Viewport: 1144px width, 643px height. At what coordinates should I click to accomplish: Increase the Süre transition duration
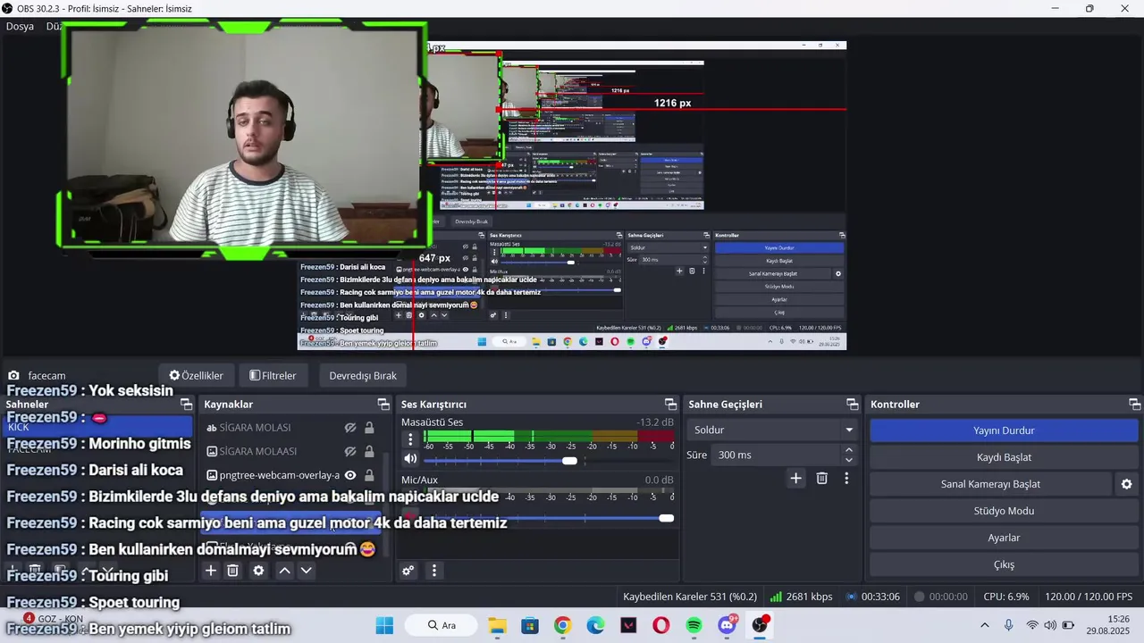point(849,450)
